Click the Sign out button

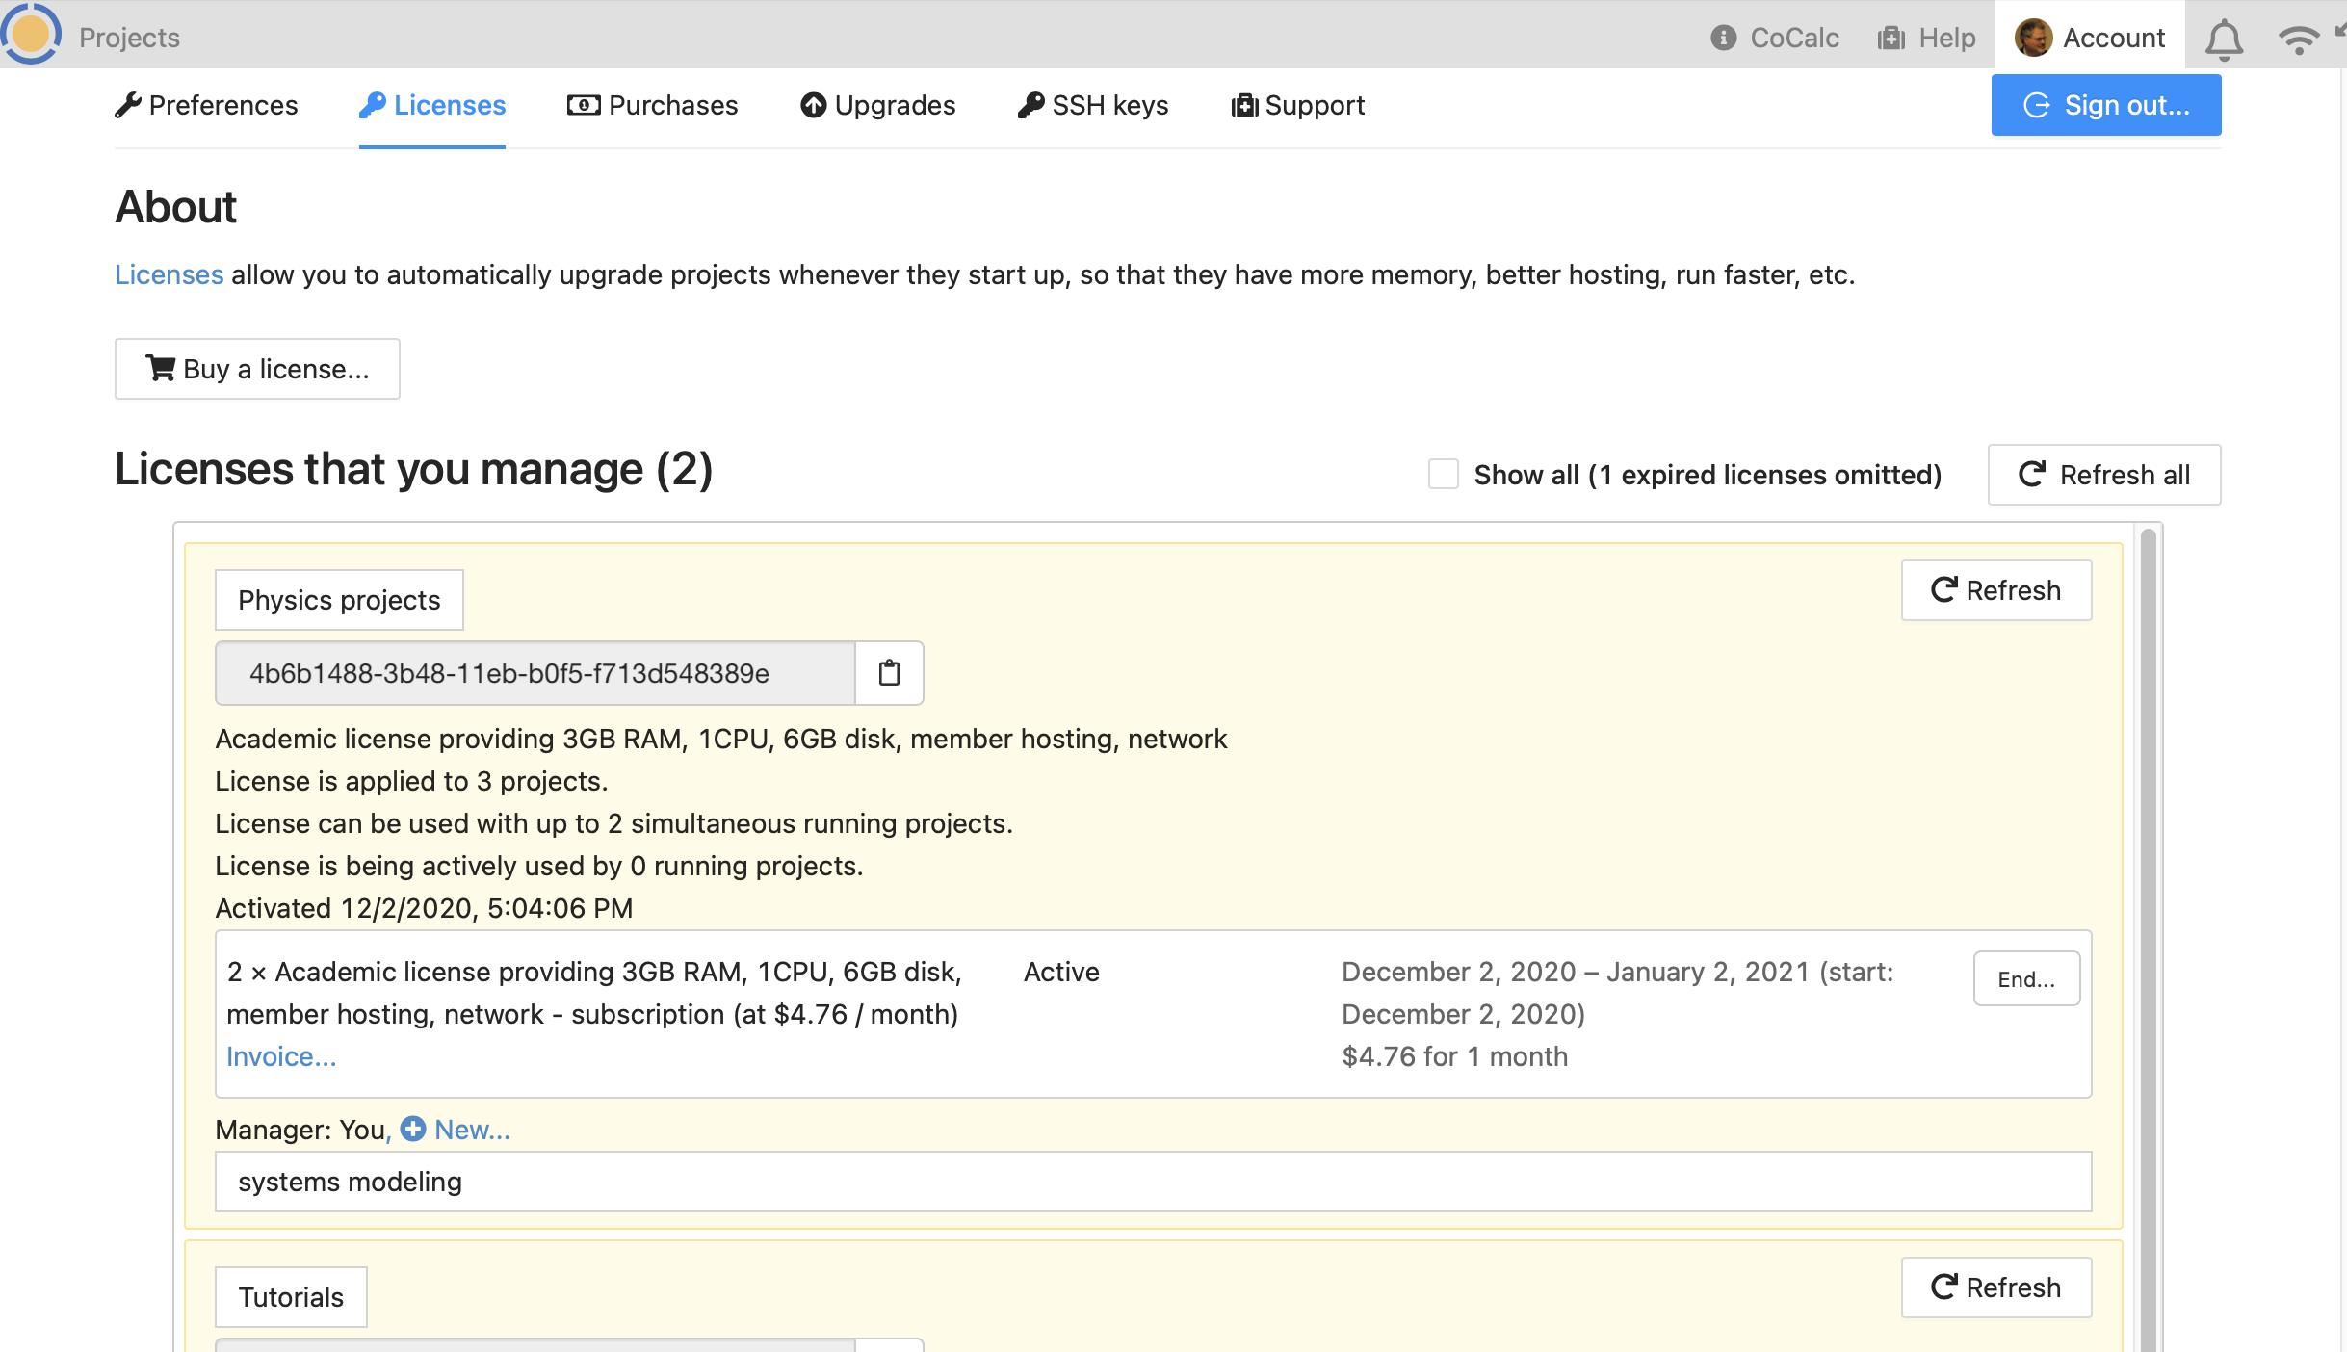[x=2105, y=105]
